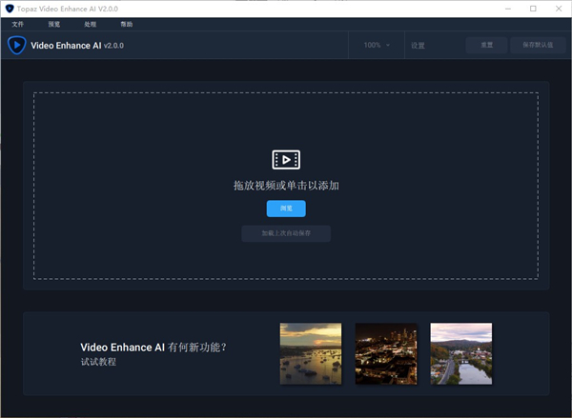The width and height of the screenshot is (572, 418).
Task: Open the sunset harbor tutorial thumbnail
Action: (311, 353)
